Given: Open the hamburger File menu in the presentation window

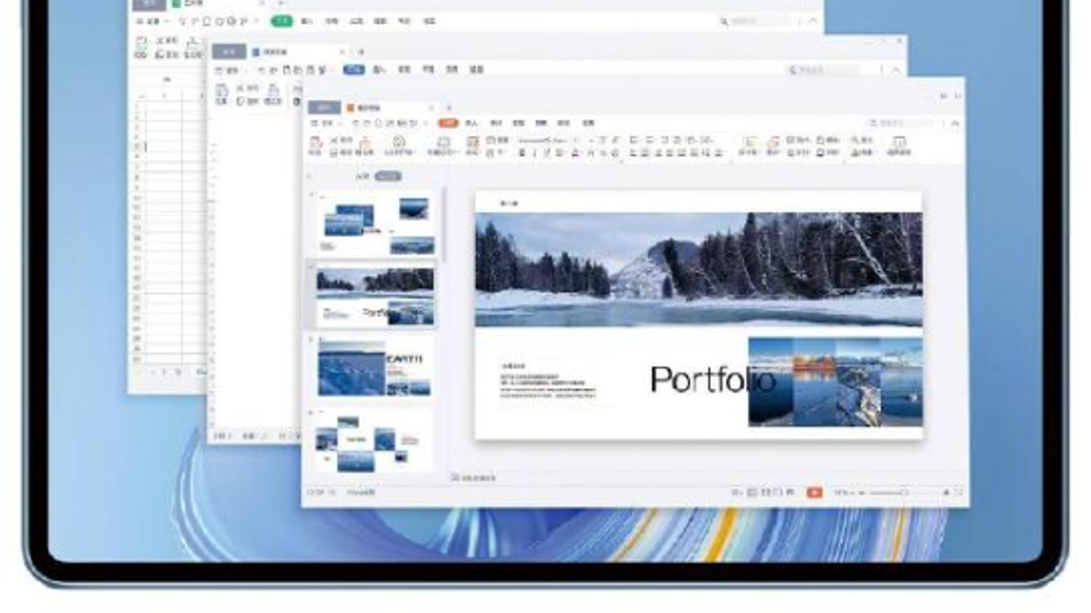Looking at the screenshot, I should click(323, 123).
